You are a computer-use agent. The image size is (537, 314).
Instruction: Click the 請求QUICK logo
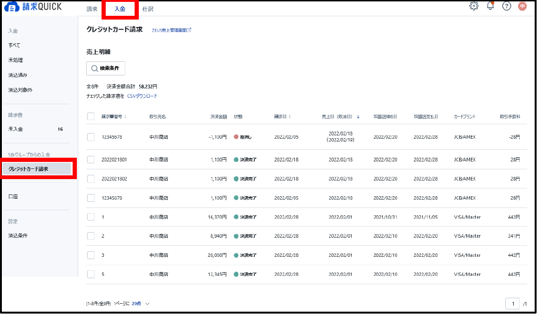[33, 7]
